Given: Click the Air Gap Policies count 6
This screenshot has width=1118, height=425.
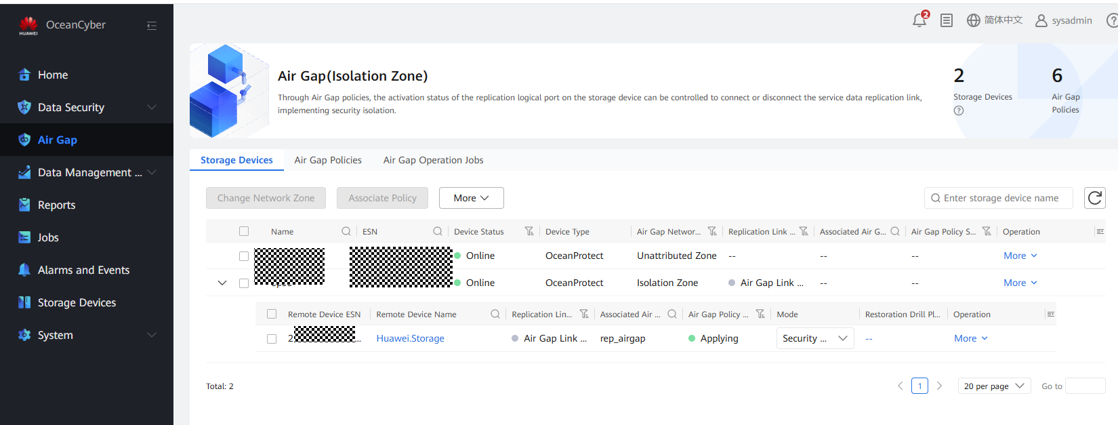Looking at the screenshot, I should click(1057, 75).
